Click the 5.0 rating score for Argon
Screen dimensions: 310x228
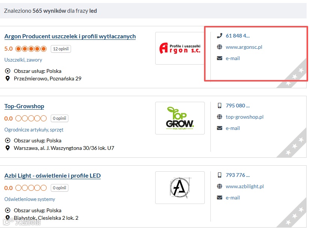coord(9,49)
